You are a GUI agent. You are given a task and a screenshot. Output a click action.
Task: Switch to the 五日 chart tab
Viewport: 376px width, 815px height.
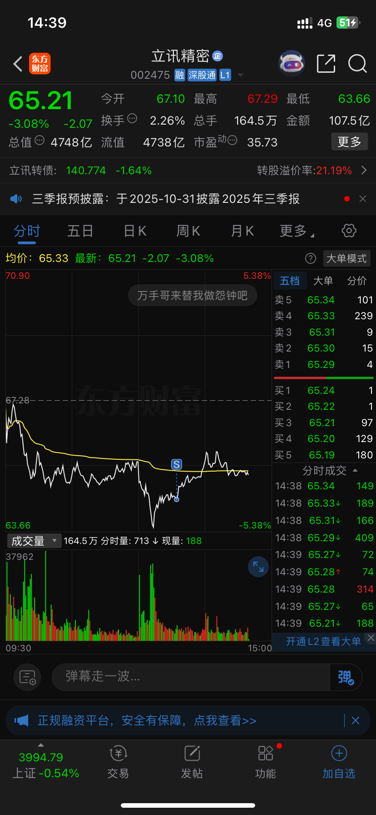[x=80, y=231]
